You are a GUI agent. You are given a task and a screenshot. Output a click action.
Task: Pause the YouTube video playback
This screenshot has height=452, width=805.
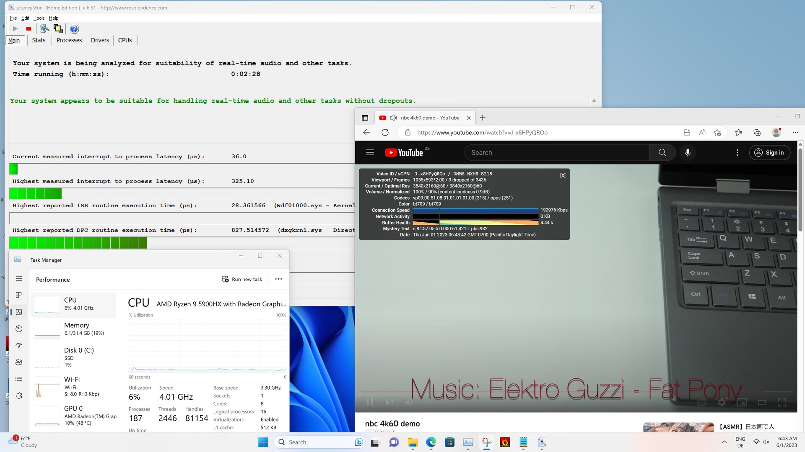coord(370,402)
